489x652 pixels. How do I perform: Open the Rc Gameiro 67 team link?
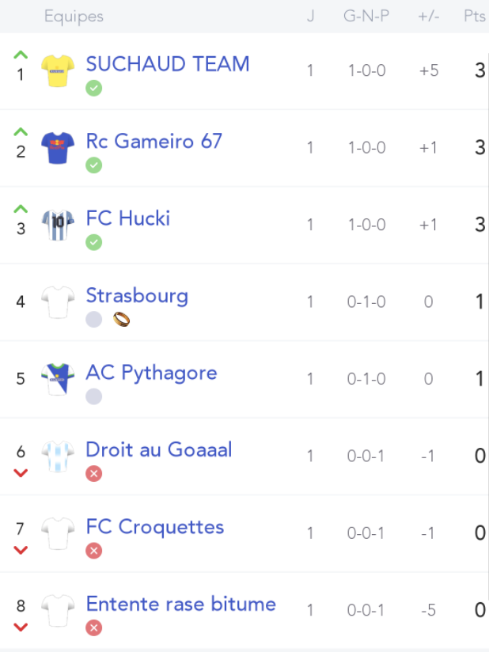point(154,142)
